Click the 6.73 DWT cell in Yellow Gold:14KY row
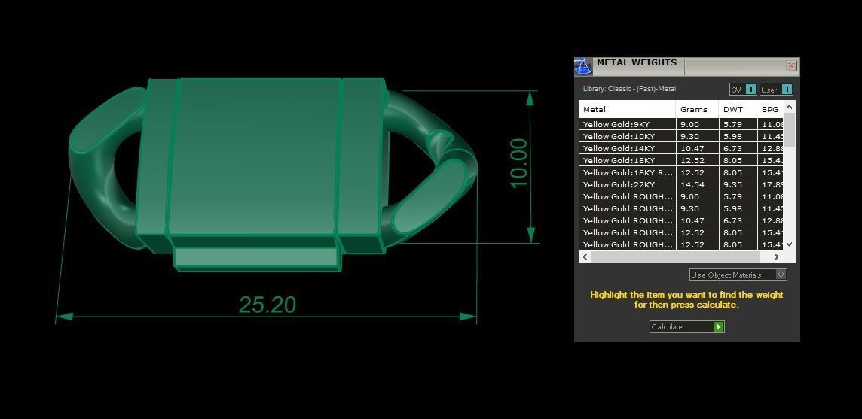Viewport: 862px width, 419px height. coord(738,148)
